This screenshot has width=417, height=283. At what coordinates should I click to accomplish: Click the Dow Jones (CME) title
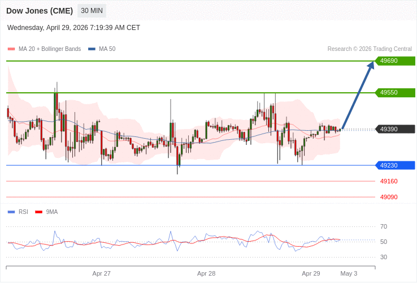point(40,11)
